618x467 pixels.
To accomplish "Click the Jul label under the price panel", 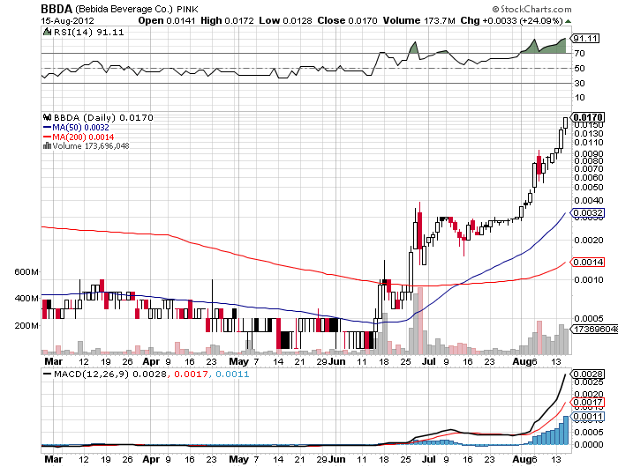I will tap(429, 361).
